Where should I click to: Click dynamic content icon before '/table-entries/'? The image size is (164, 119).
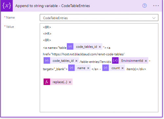point(47,60)
